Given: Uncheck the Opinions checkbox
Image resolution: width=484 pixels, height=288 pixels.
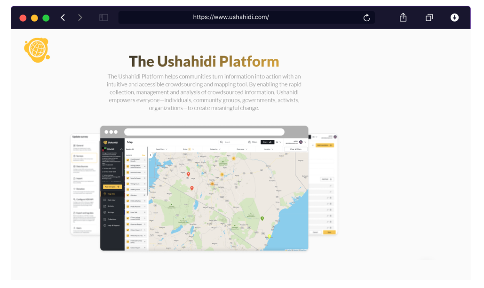Looking at the screenshot, I should coord(128,195).
